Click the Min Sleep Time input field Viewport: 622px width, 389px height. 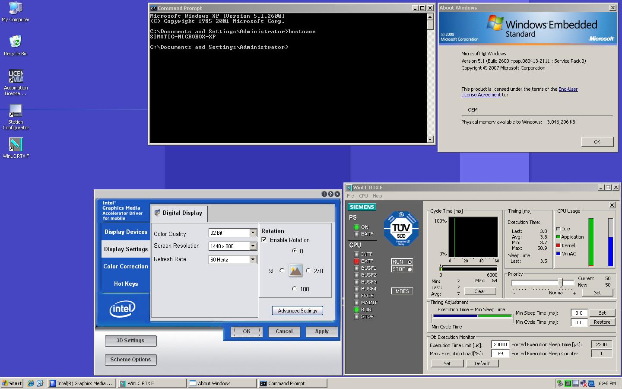[x=579, y=313]
